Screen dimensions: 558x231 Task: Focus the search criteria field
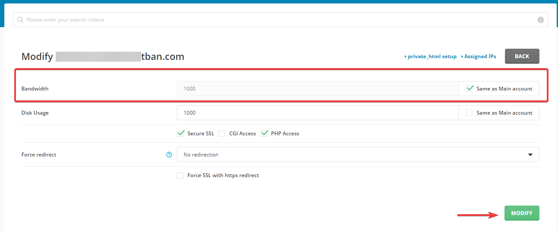point(276,20)
